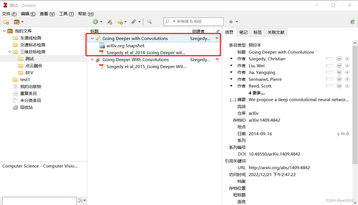Toggle name field mode for Sermanet, Pierre
The height and width of the screenshot is (205, 358).
pyautogui.click(x=330, y=79)
